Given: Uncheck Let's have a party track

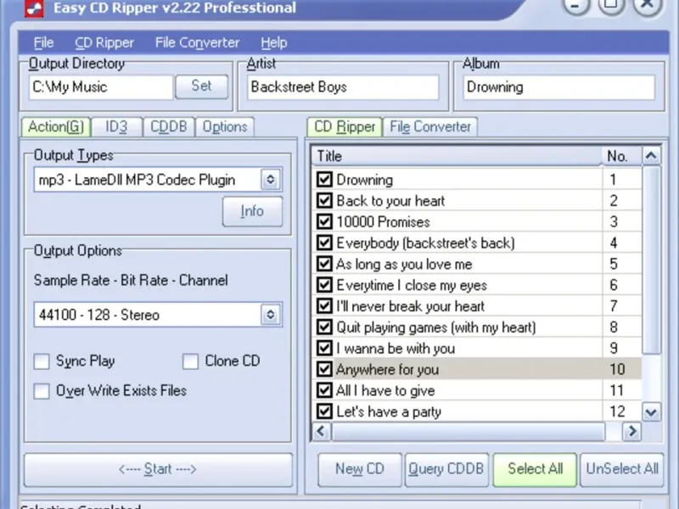Looking at the screenshot, I should tap(324, 411).
